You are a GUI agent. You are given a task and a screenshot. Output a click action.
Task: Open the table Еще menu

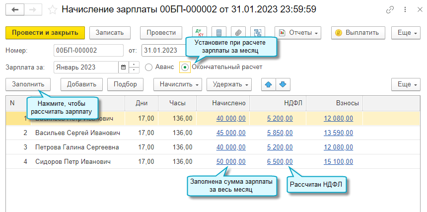(x=407, y=84)
